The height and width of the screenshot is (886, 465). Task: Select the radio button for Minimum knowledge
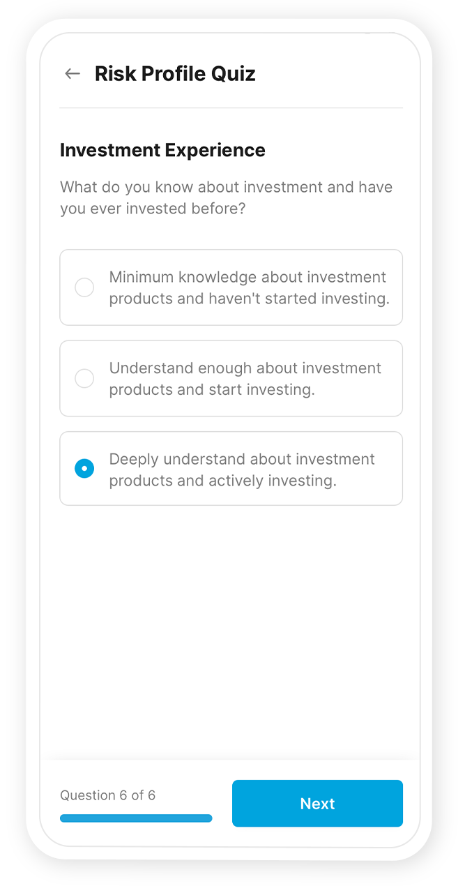click(84, 287)
